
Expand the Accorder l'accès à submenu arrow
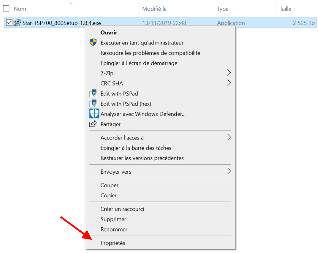229,137
